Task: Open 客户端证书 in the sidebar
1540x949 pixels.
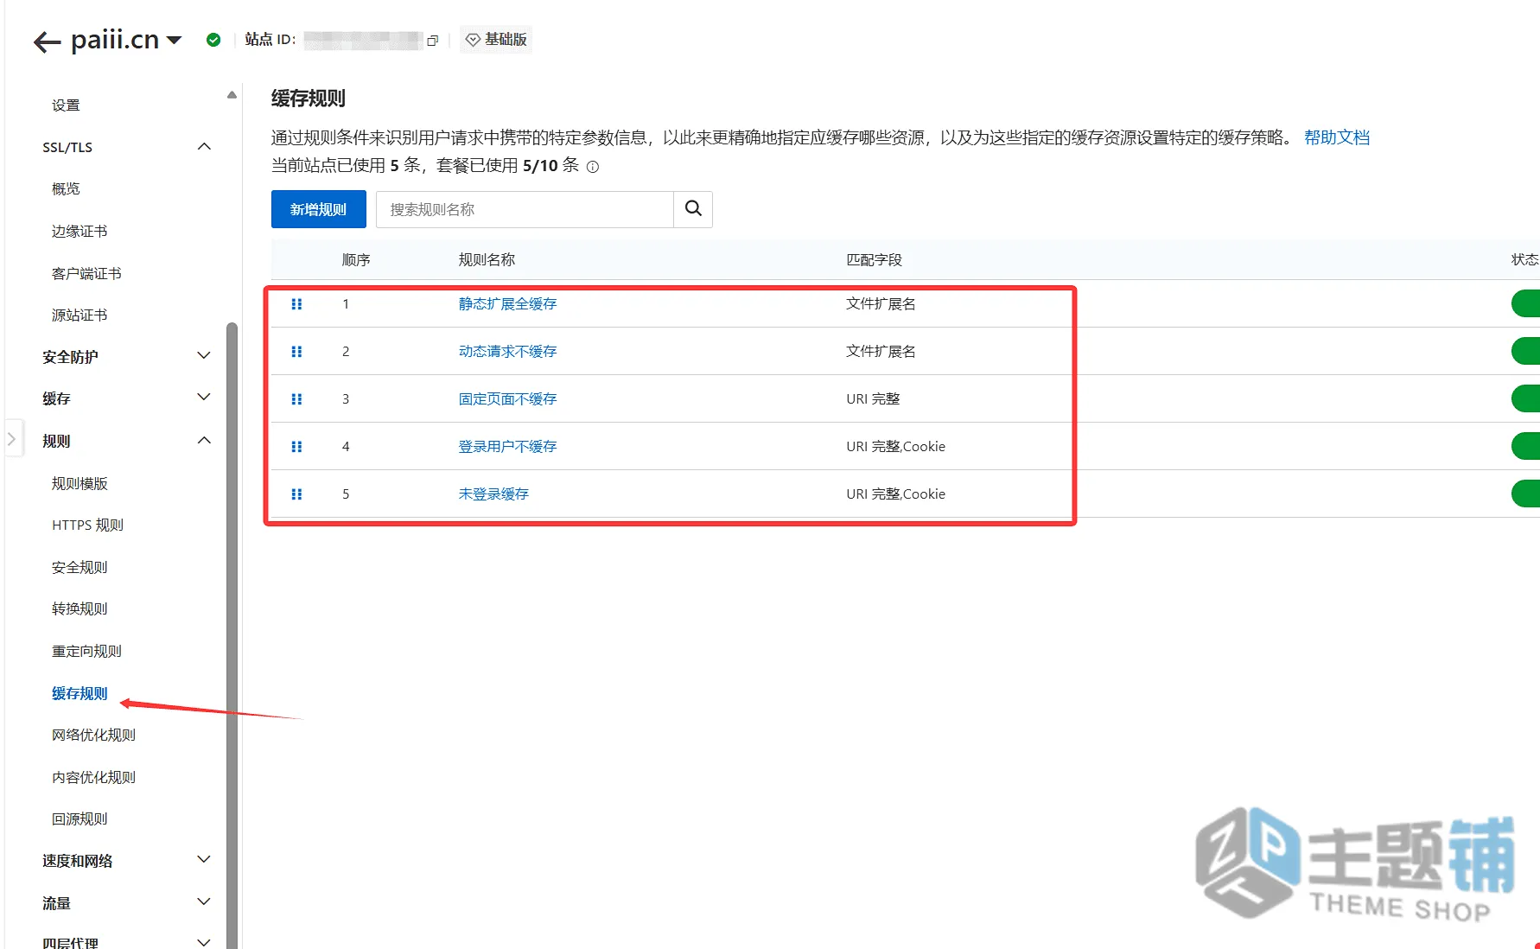Action: pos(86,274)
